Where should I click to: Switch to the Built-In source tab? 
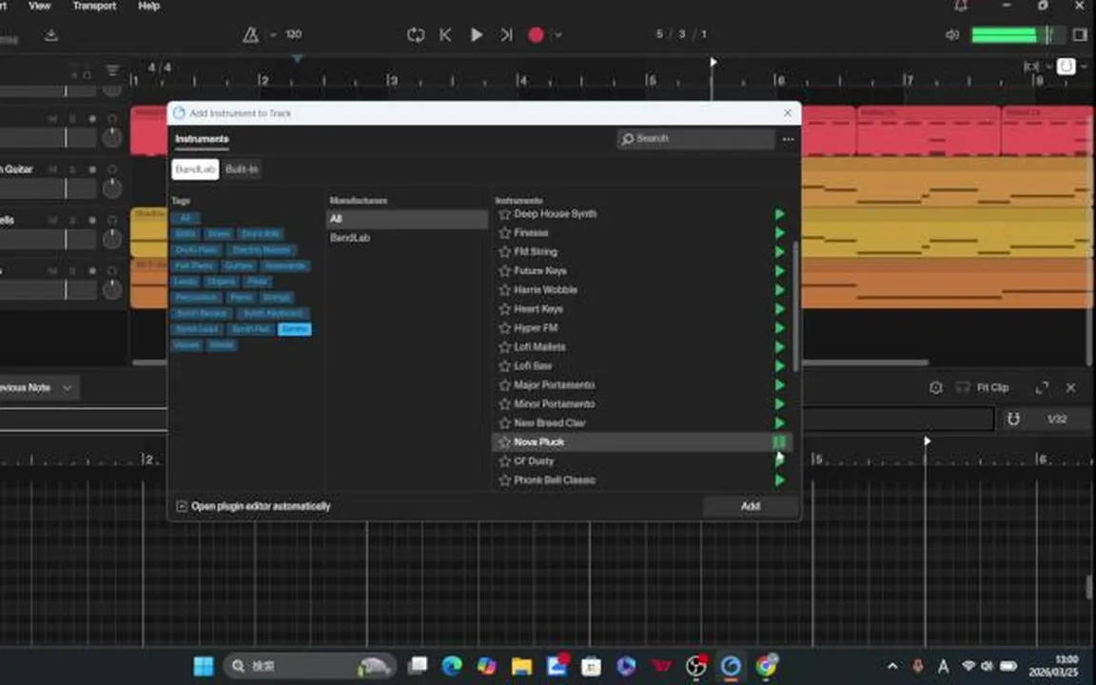click(x=242, y=169)
